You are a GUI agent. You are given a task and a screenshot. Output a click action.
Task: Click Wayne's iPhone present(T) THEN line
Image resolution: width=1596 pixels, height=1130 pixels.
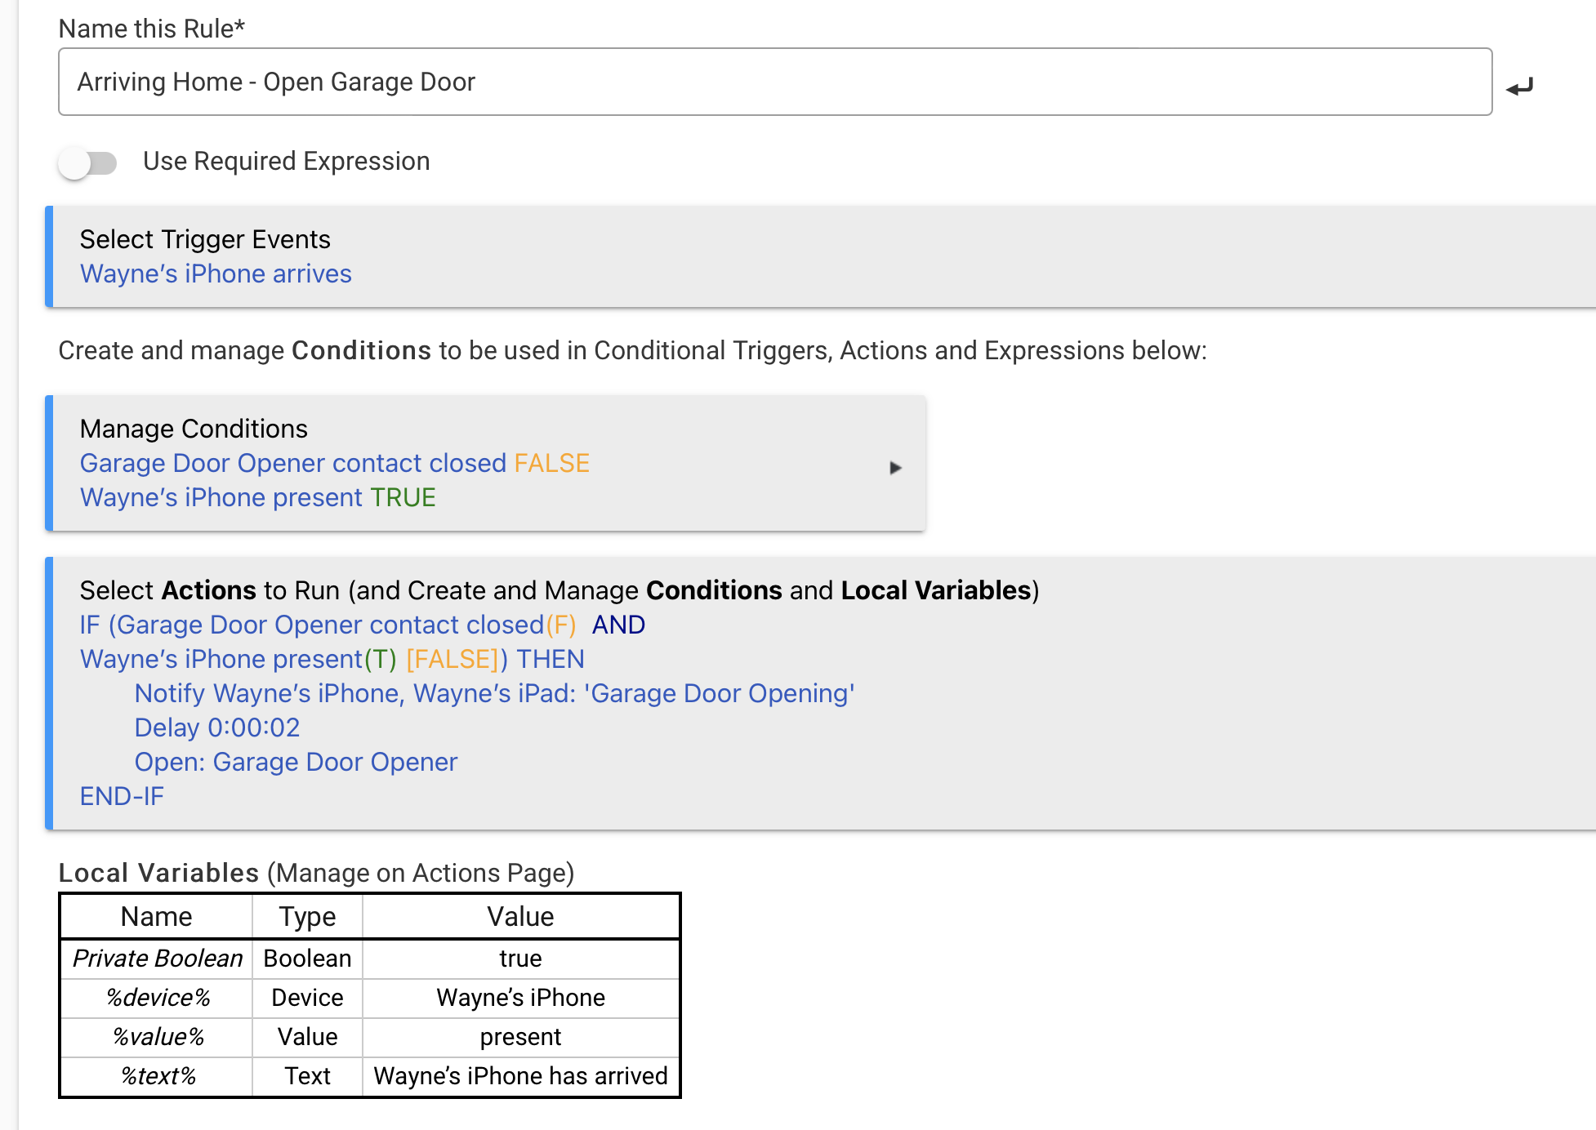coord(332,659)
